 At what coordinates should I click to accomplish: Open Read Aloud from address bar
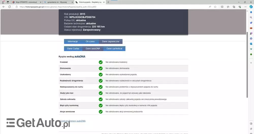click(210, 7)
